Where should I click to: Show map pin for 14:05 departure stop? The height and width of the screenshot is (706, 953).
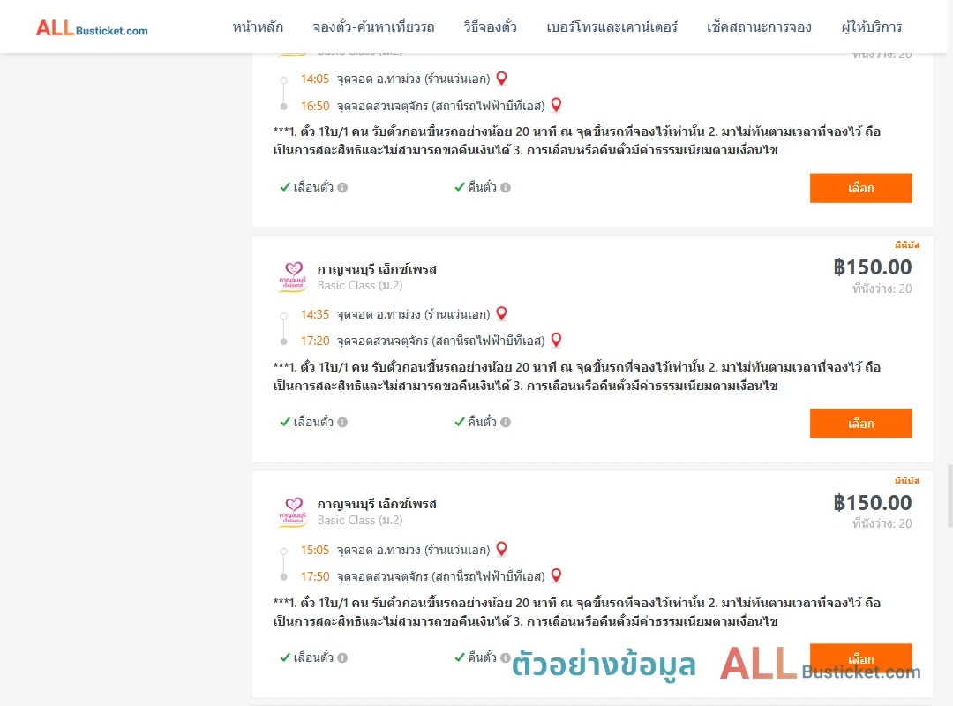[501, 79]
